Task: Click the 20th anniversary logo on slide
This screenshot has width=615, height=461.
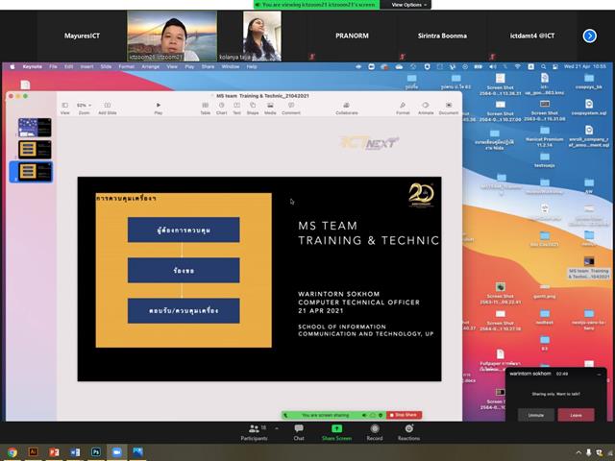Action: pyautogui.click(x=421, y=195)
